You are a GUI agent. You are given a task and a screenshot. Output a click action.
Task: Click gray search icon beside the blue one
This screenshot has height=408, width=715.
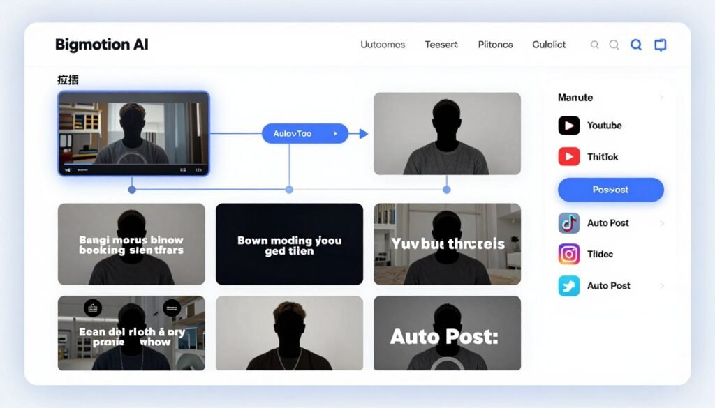coord(614,45)
